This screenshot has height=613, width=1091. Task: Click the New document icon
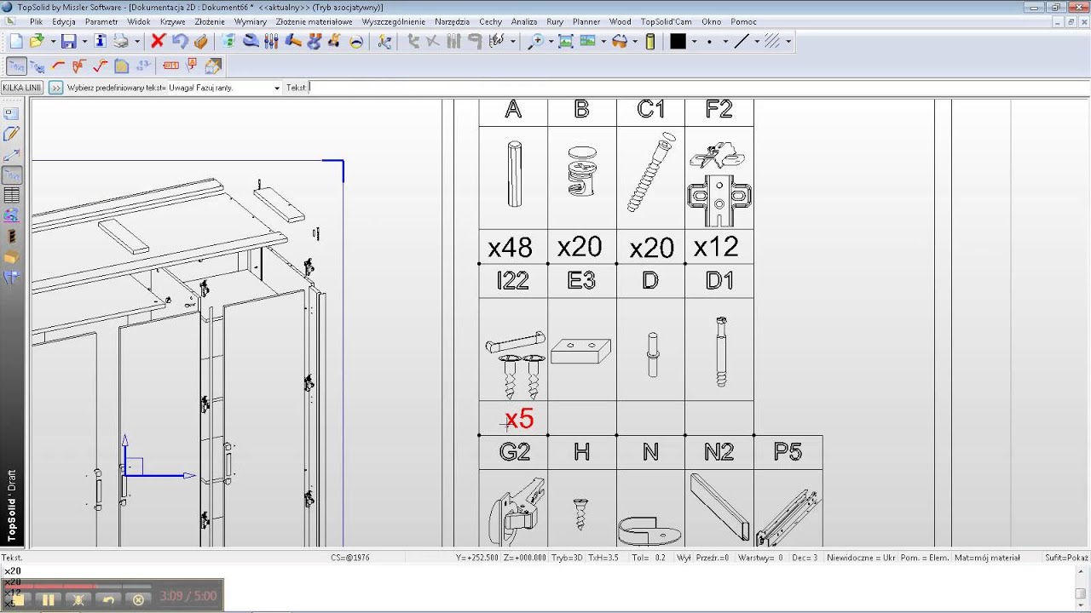[16, 41]
